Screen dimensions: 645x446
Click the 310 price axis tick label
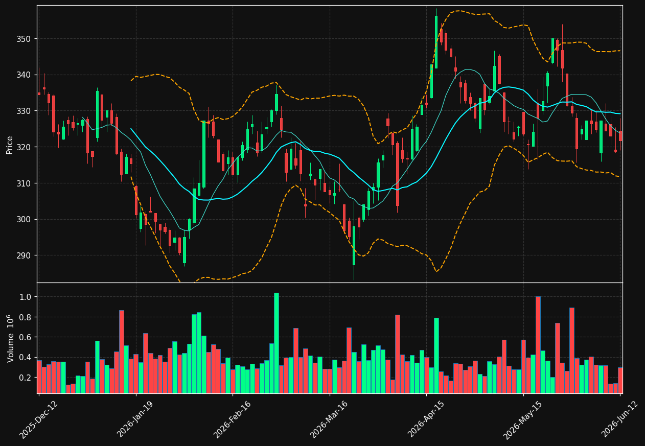(x=24, y=183)
